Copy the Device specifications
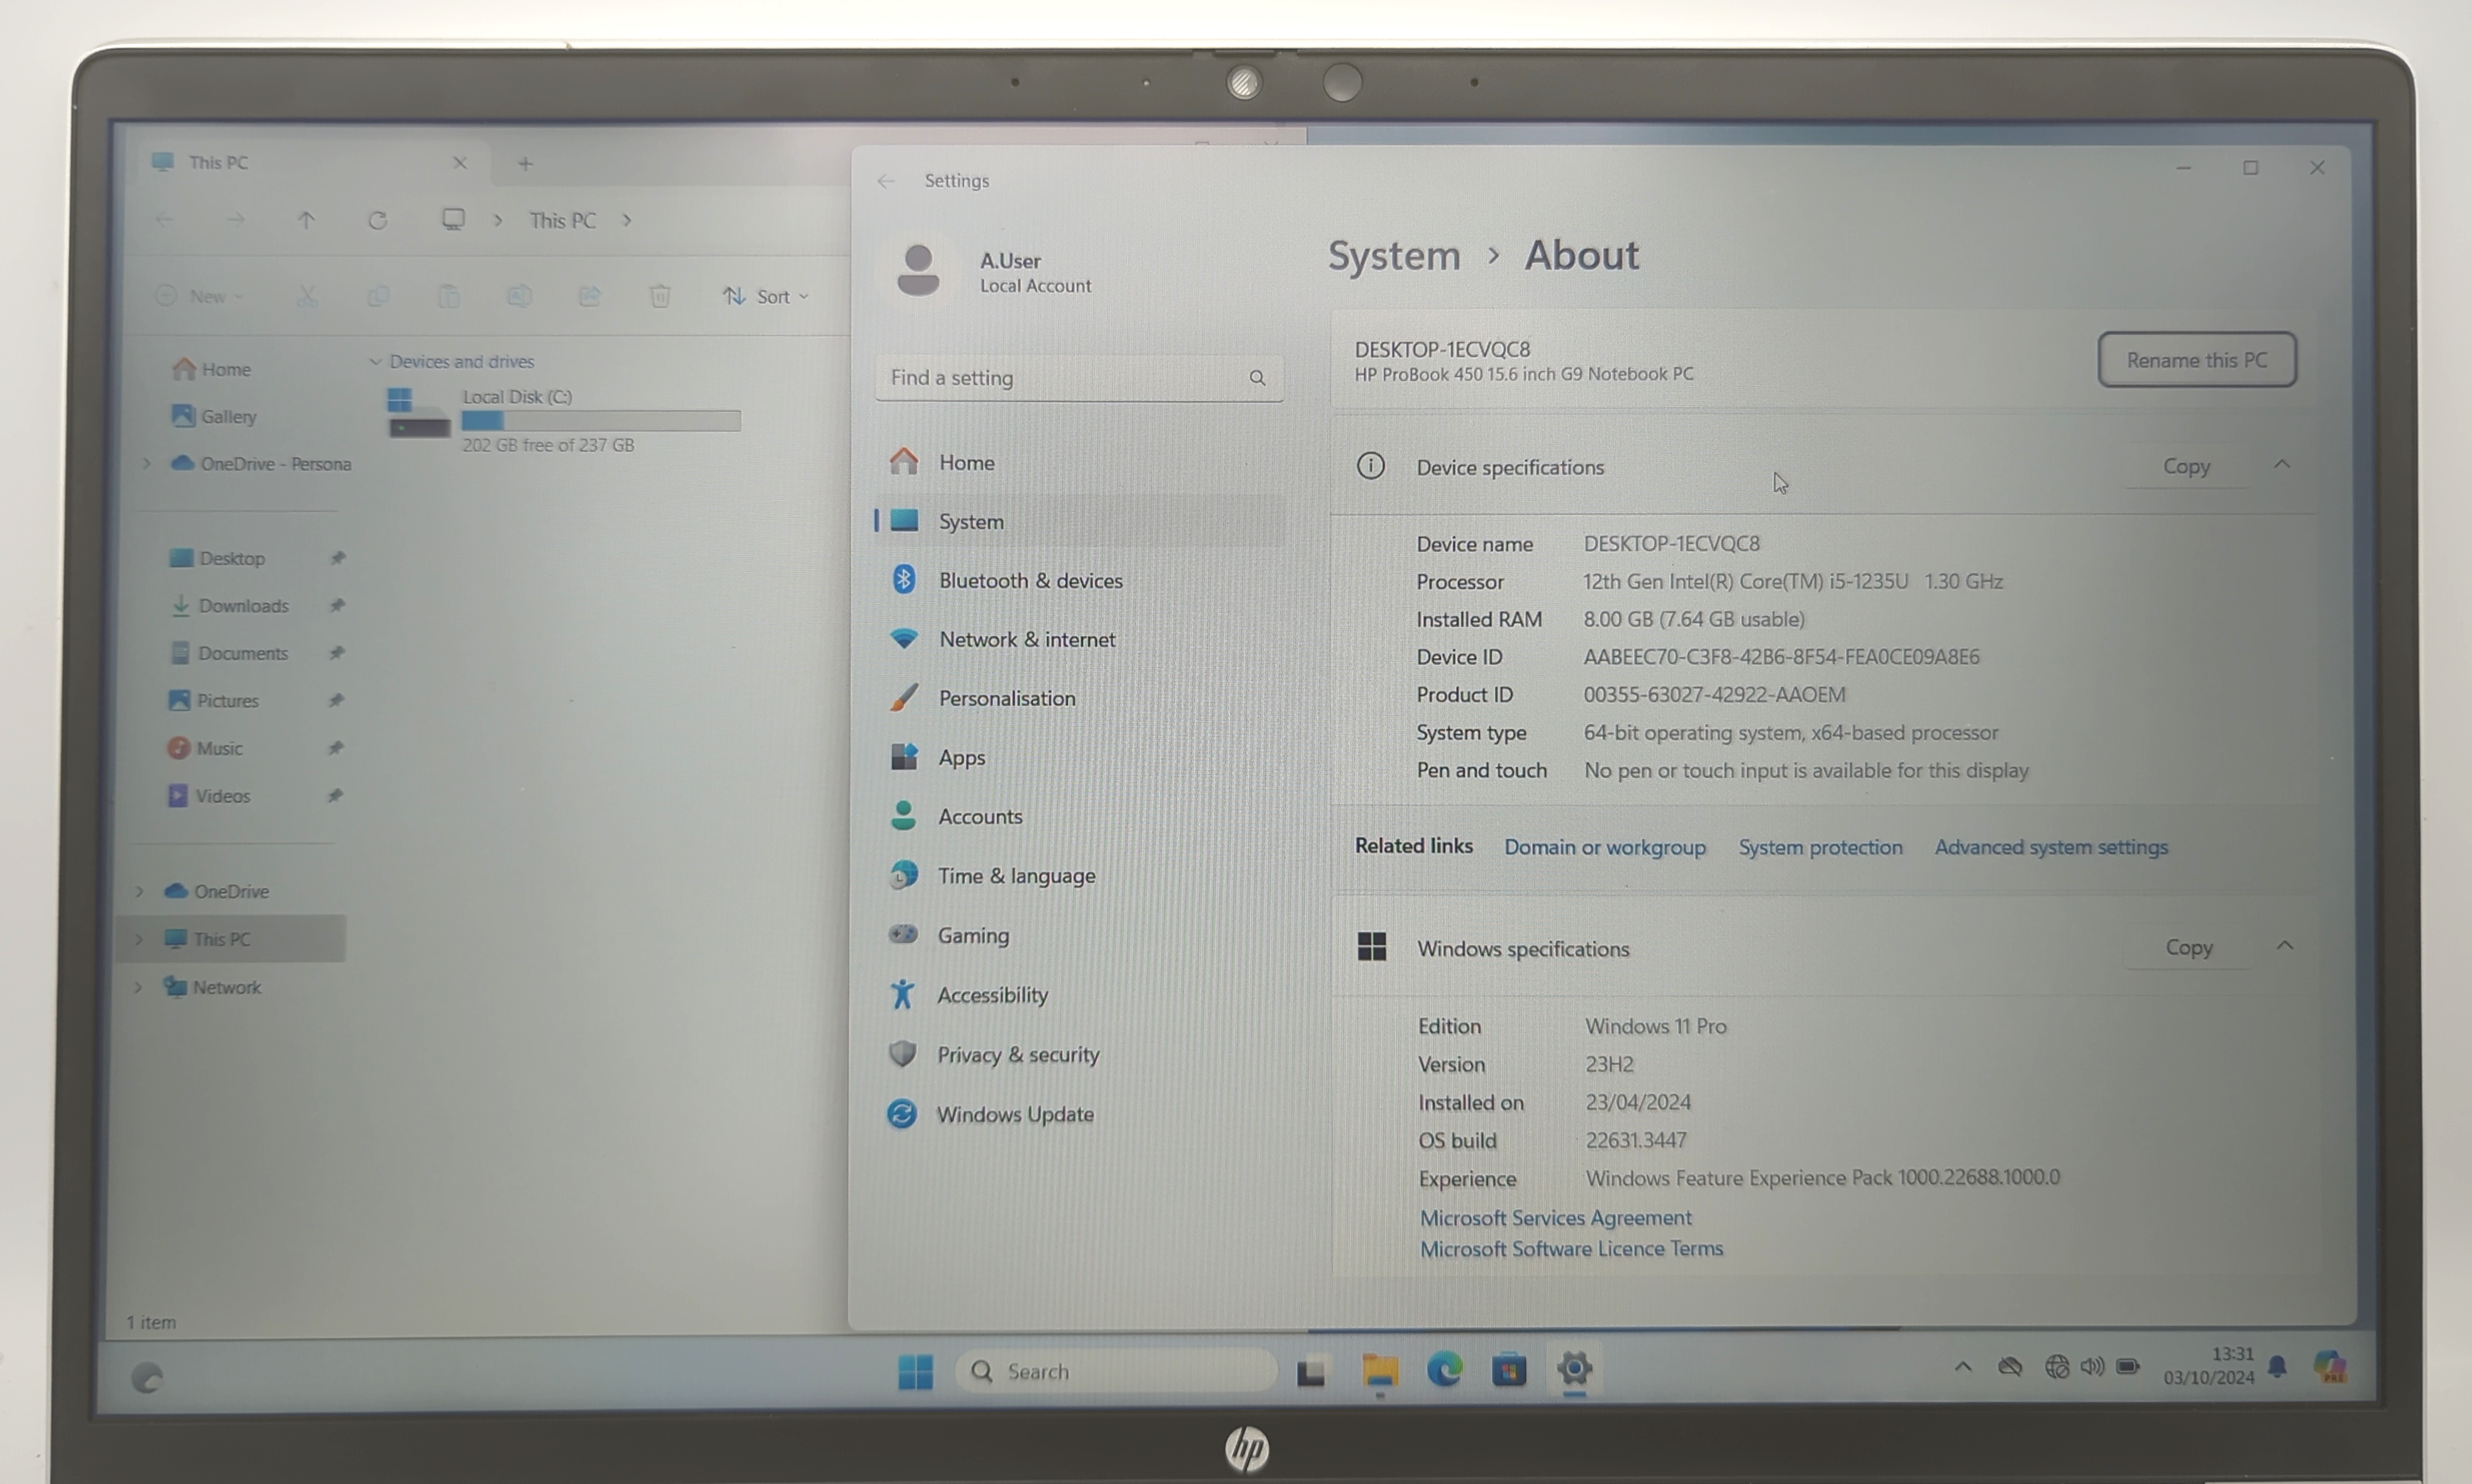Screen dimensions: 2472x1484 2186,466
